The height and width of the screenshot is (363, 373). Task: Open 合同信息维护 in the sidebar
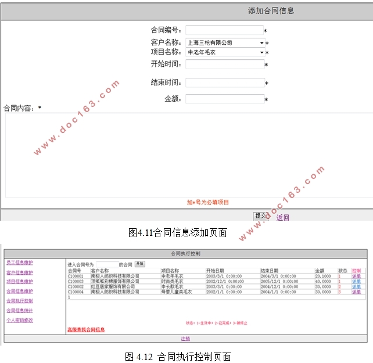click(x=20, y=291)
